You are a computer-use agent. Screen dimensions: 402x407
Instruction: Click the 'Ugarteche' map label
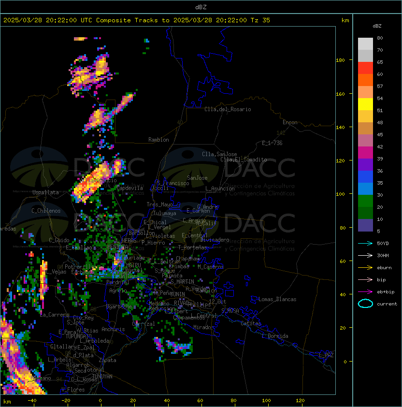point(119,306)
